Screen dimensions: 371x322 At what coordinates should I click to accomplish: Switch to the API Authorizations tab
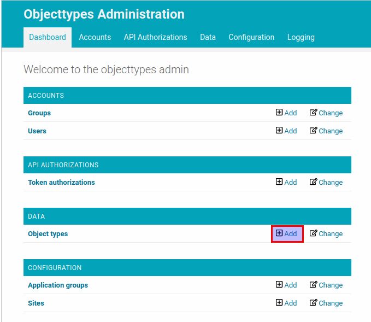click(156, 37)
